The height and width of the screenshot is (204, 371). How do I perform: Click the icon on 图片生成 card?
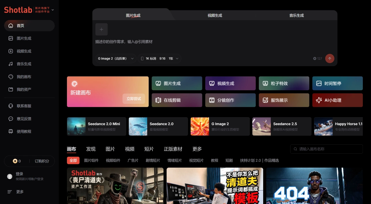coord(158,83)
